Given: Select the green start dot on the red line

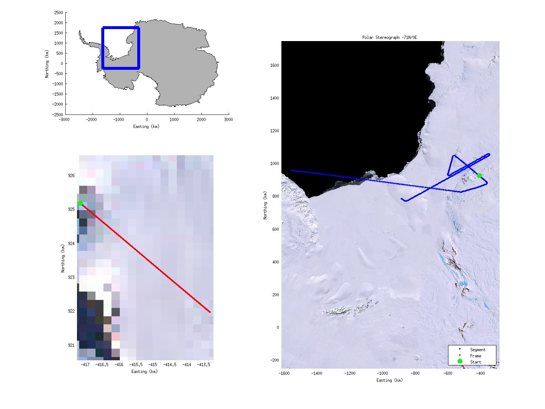Looking at the screenshot, I should coord(80,203).
